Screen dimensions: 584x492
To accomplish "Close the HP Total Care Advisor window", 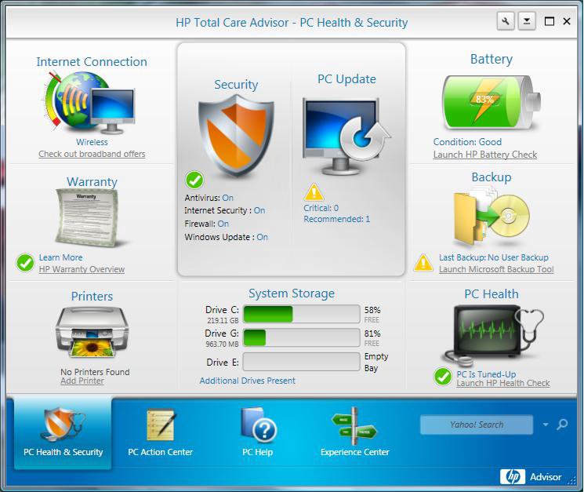I will point(567,21).
